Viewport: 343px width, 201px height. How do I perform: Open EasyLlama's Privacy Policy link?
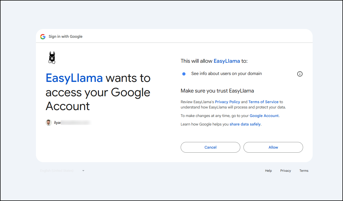[227, 102]
